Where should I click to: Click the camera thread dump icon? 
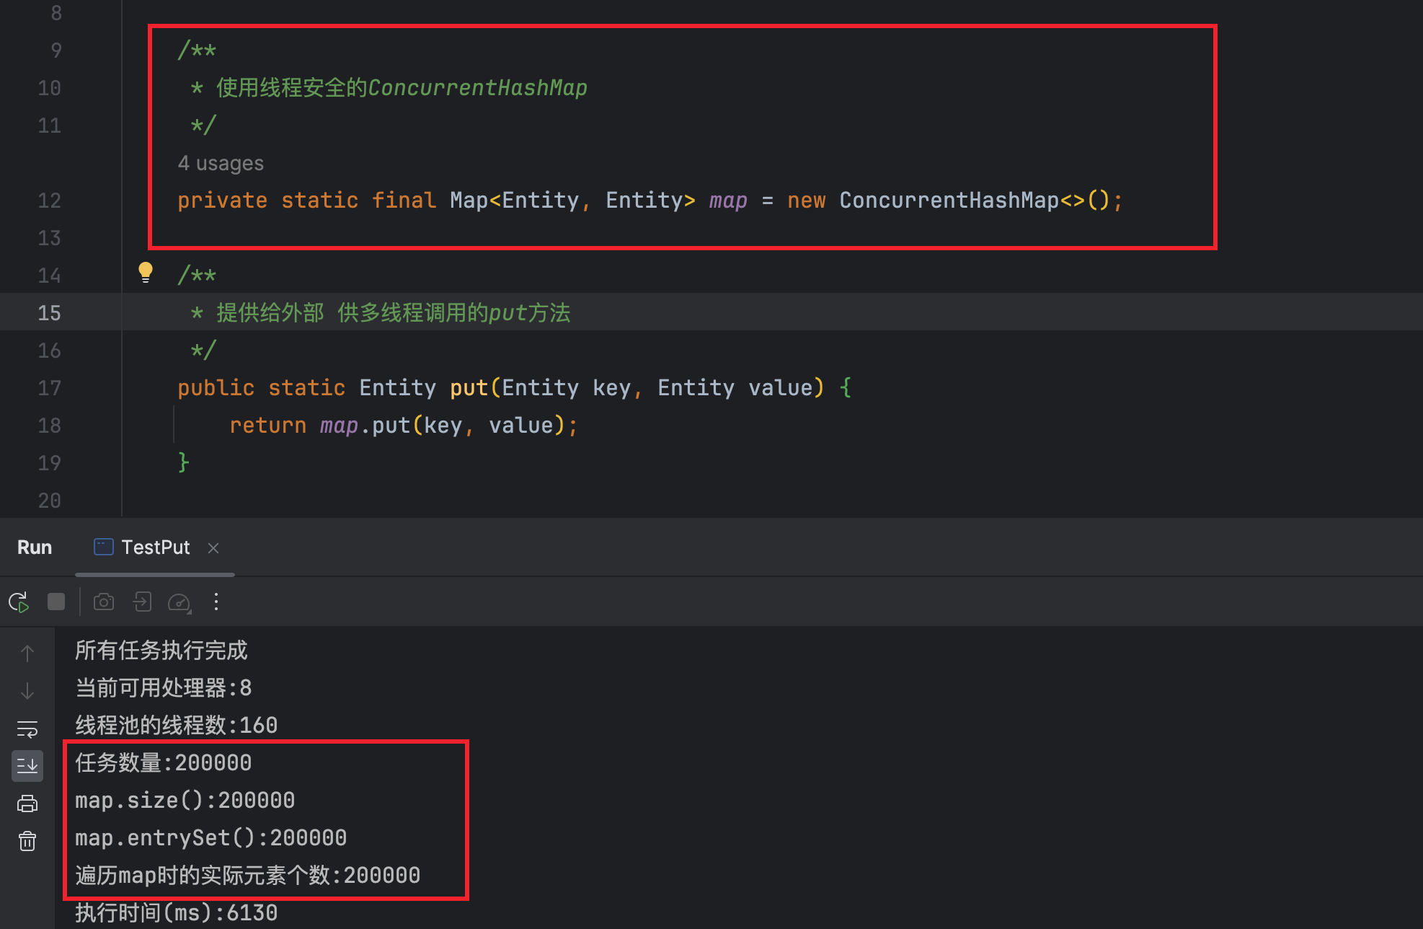point(104,602)
